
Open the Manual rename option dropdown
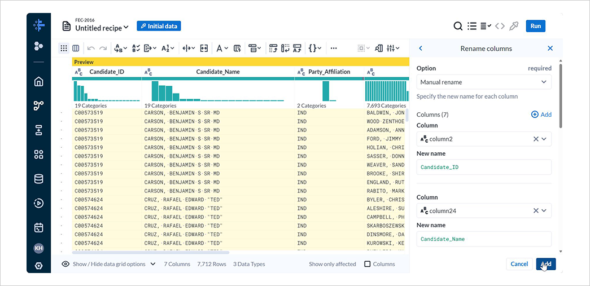484,82
